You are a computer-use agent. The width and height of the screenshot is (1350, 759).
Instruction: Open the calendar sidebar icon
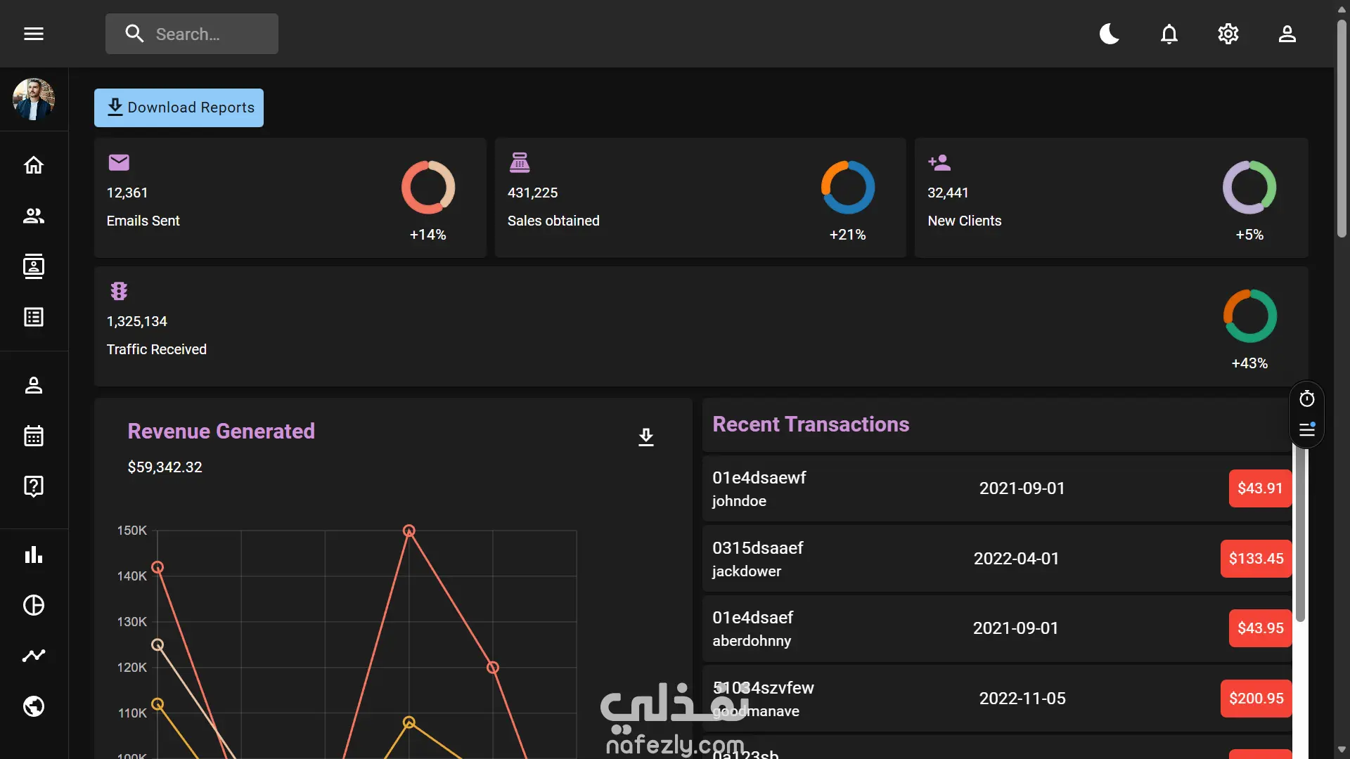pos(34,436)
